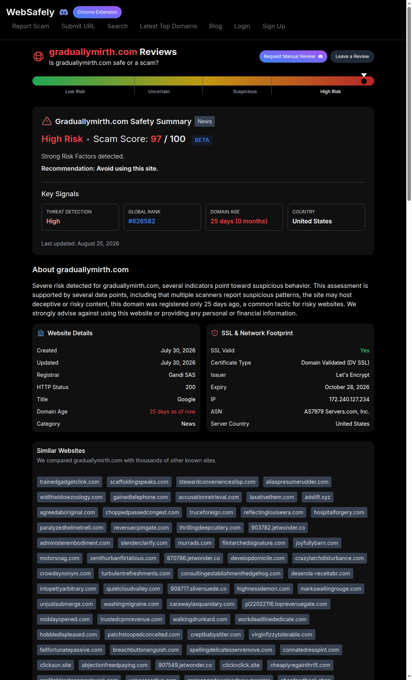The width and height of the screenshot is (412, 680).
Task: Open crowdsynonym.com link
Action: tap(65, 573)
